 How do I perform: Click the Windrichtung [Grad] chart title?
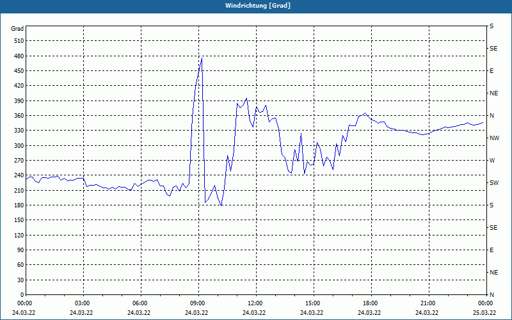[258, 6]
